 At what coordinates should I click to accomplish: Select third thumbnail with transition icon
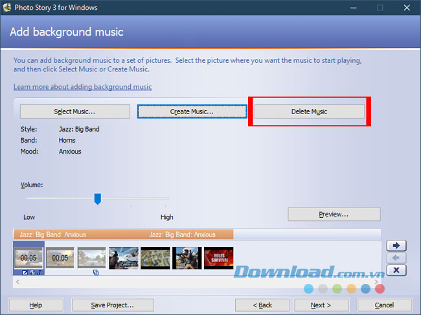pos(91,258)
